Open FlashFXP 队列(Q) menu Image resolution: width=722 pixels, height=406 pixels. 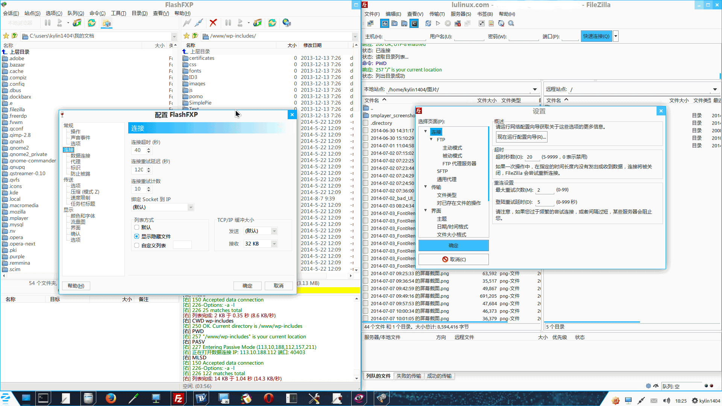76,13
